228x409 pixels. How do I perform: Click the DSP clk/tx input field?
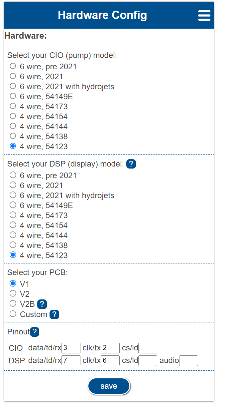point(110,360)
